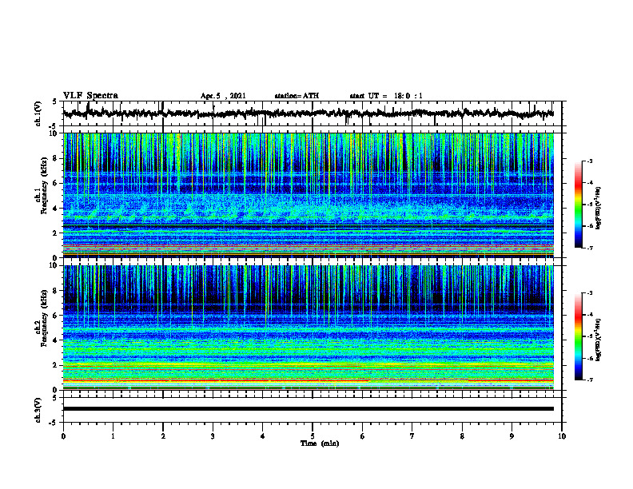Click the ch.2 colorbar "log(PSD)" unit label

tap(599, 340)
